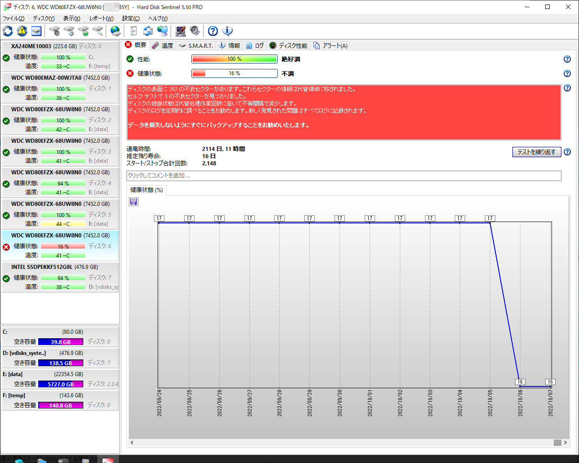The width and height of the screenshot is (579, 463).
Task: Open the monitor with brush configuration icon
Action: pyautogui.click(x=181, y=31)
